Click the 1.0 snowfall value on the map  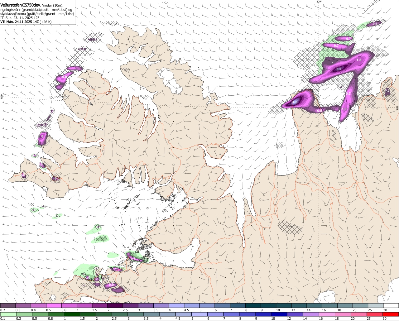click(x=344, y=109)
